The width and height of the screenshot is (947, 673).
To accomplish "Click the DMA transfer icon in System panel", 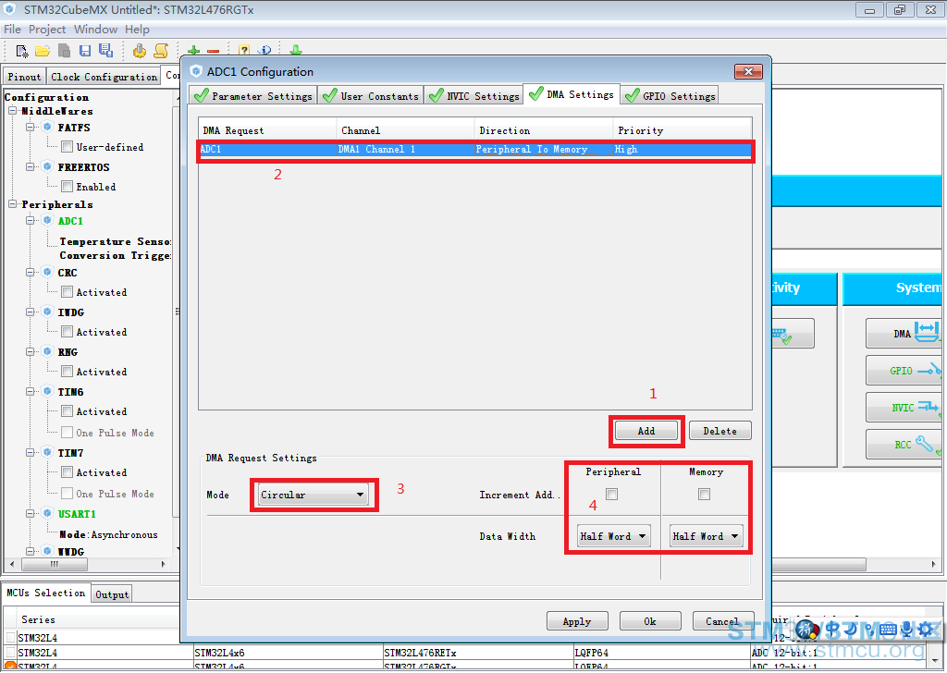I will coord(927,331).
